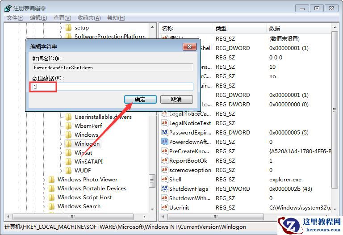Close the 编辑字符串 dialog
Image resolution: width=343 pixels, height=235 pixels.
189,46
